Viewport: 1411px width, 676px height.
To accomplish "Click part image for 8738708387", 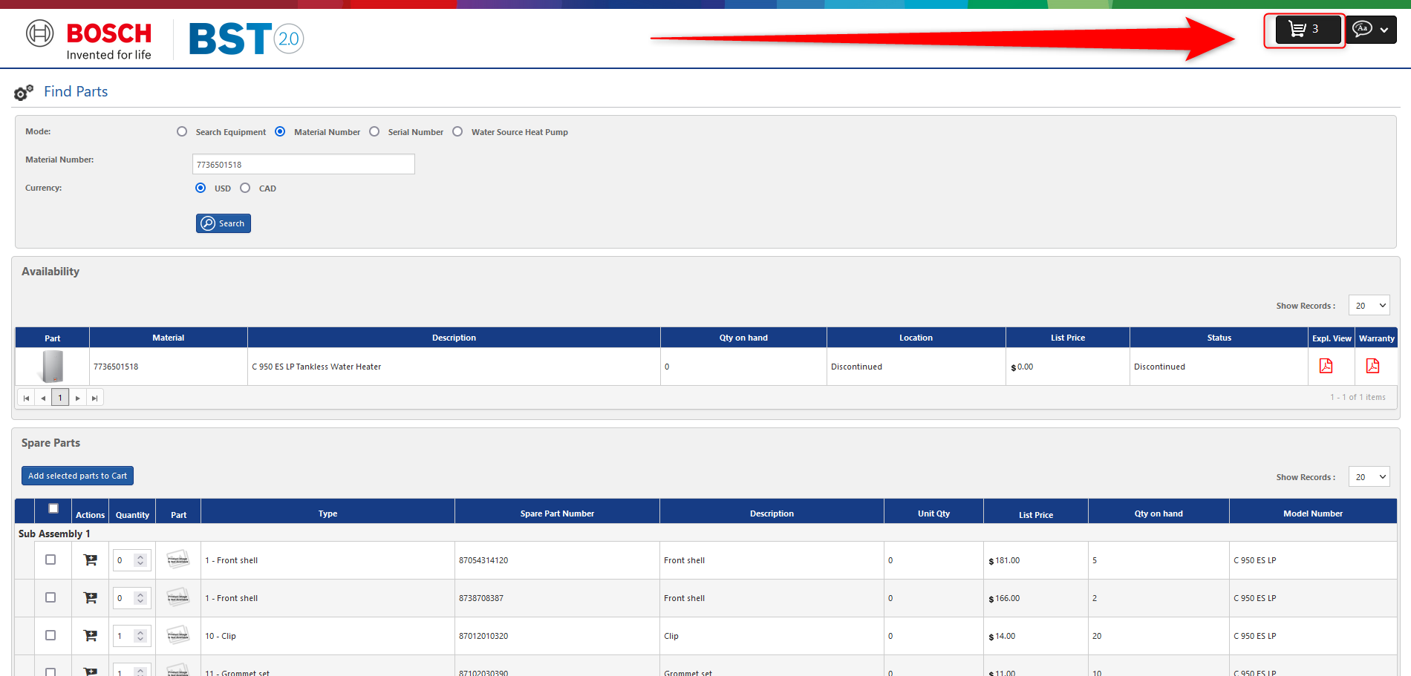I will point(178,597).
